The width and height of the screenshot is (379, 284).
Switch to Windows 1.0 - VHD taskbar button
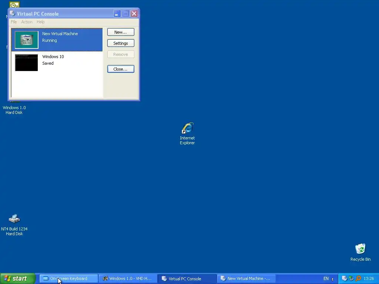tap(128, 278)
